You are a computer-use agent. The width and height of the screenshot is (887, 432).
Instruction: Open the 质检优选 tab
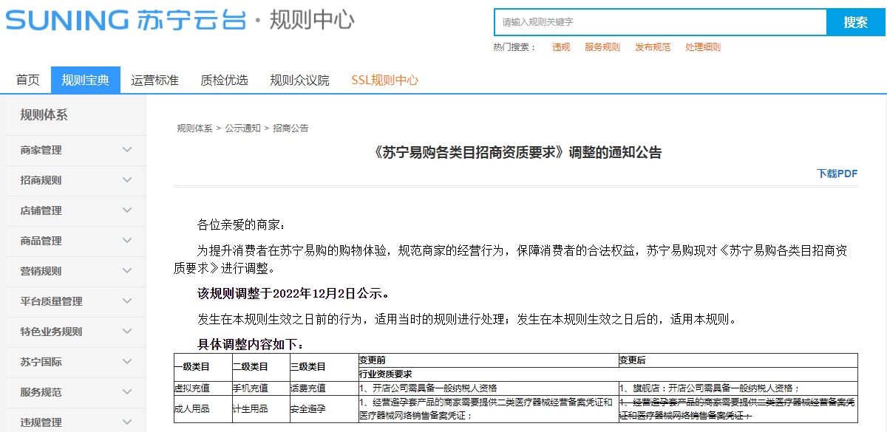tap(224, 80)
